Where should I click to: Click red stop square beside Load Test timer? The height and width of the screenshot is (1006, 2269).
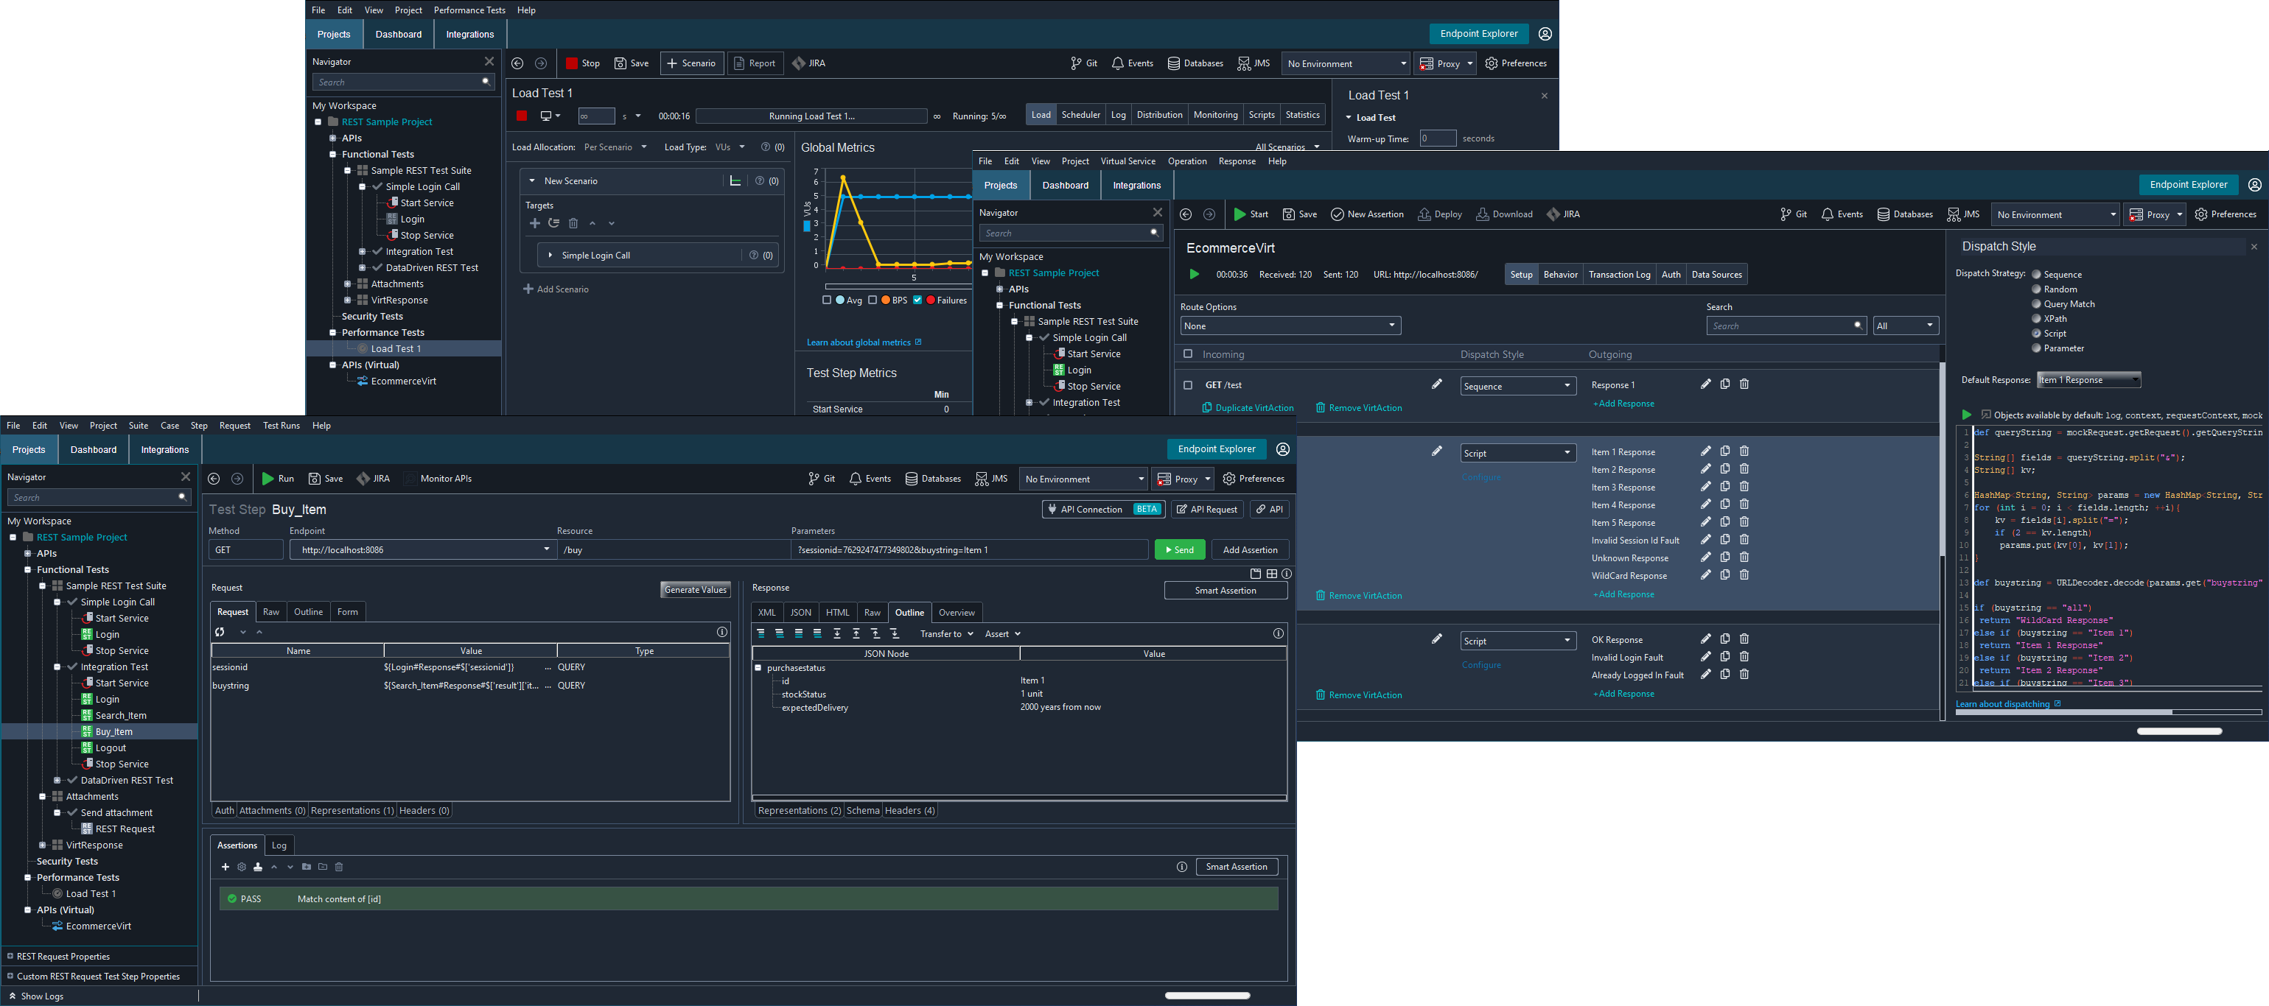click(x=522, y=116)
